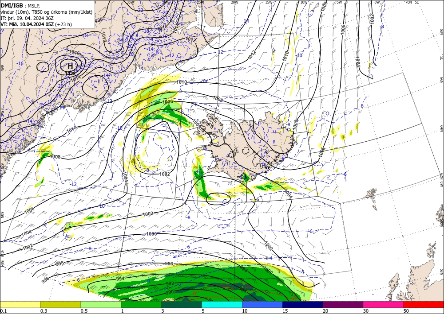444x314 pixels.
Task: Click the '20W' longitude label at the top
Action: tap(234, 2)
